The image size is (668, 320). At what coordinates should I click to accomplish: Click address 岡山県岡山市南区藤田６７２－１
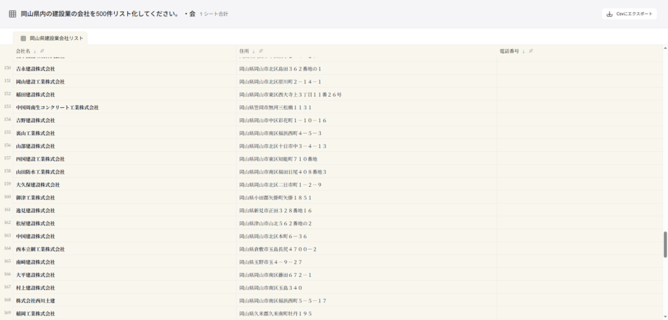click(x=275, y=275)
